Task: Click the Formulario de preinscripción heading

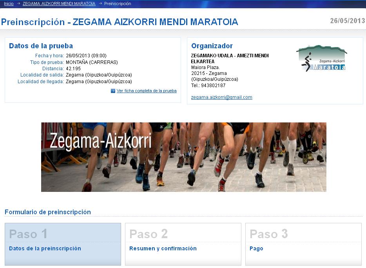Action: tap(48, 212)
